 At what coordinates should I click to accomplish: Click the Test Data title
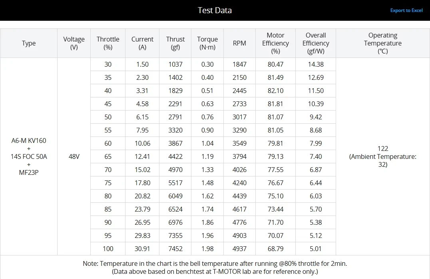tap(215, 10)
